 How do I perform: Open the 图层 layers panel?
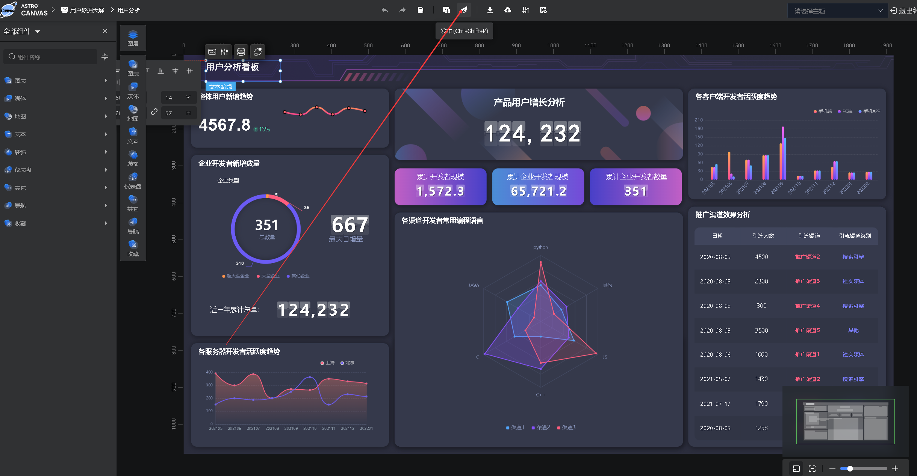pyautogui.click(x=133, y=38)
